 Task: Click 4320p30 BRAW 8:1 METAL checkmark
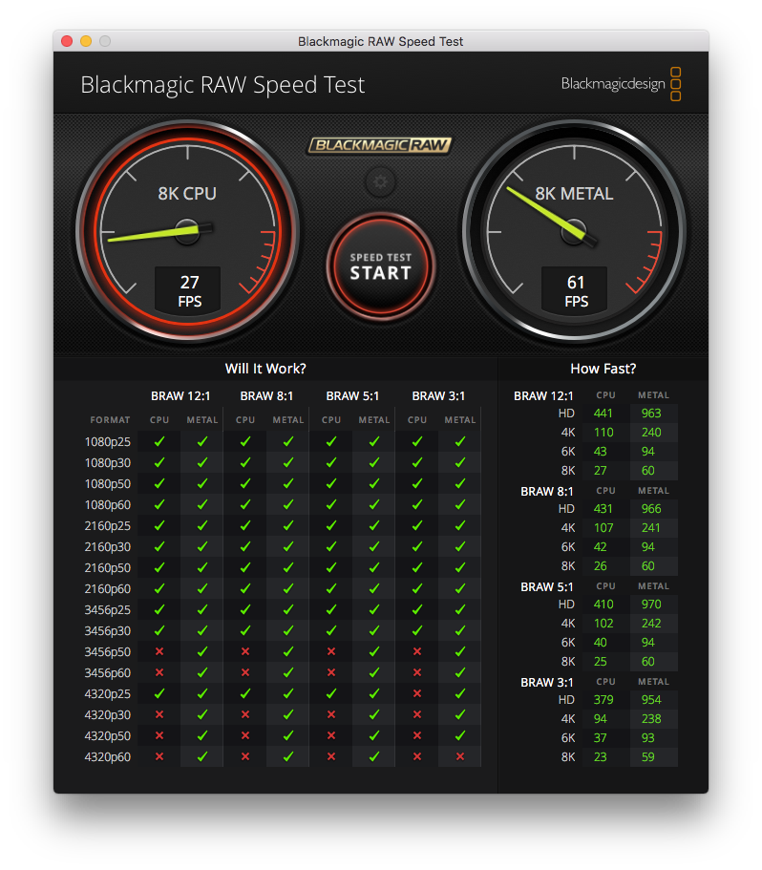[x=288, y=714]
